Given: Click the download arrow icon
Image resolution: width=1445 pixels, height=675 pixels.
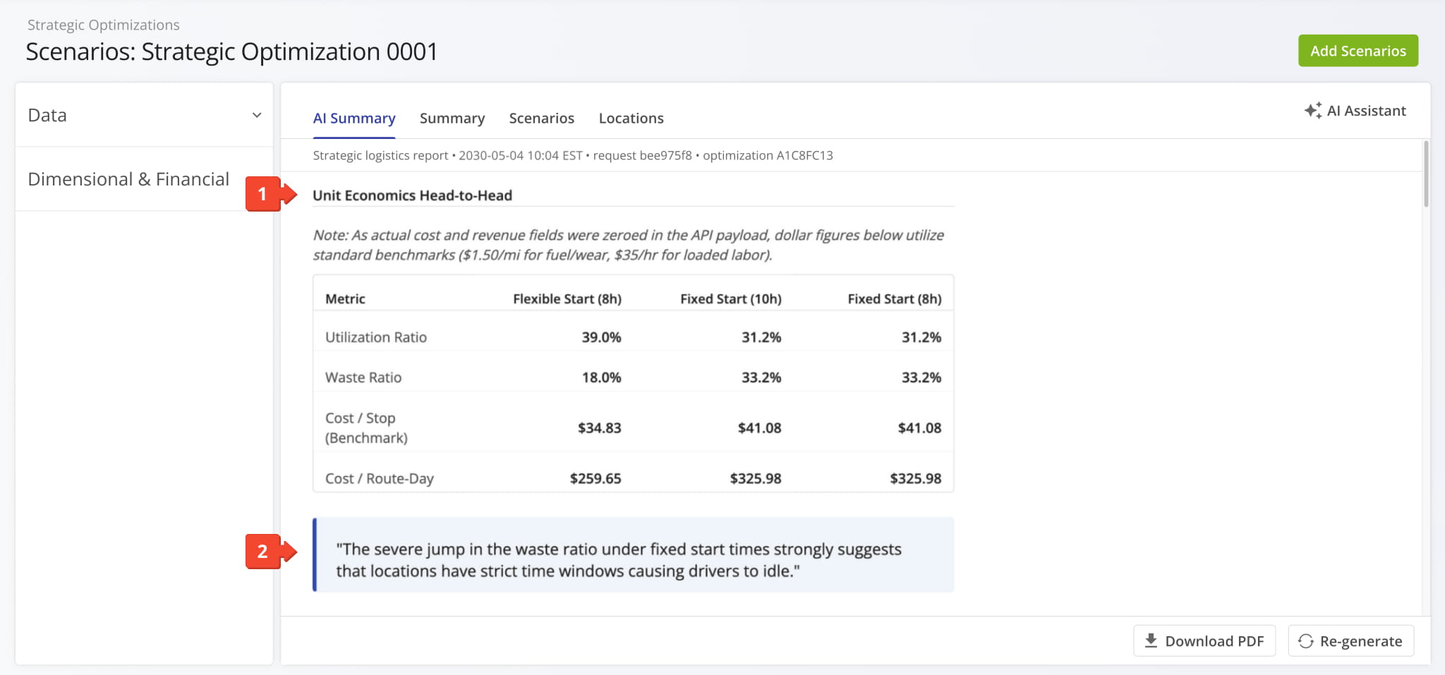Looking at the screenshot, I should coord(1151,640).
